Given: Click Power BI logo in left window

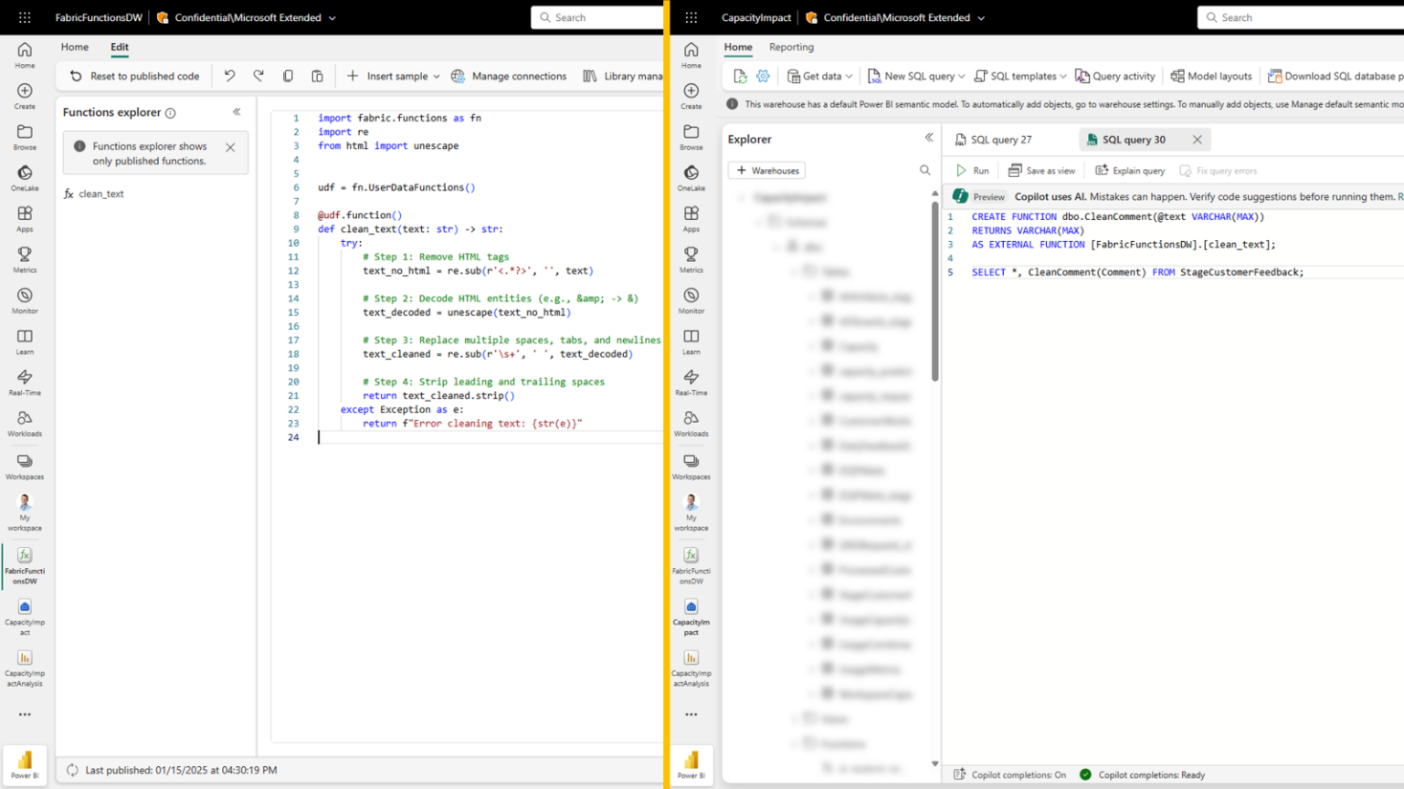Looking at the screenshot, I should [x=25, y=764].
